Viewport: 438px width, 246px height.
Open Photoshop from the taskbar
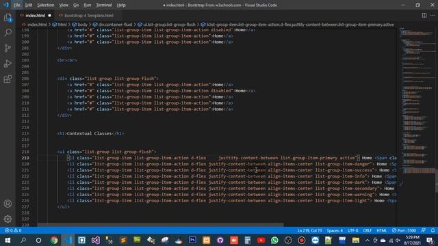[192, 240]
